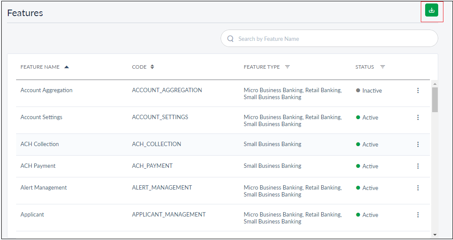
Task: Click the Code column header text
Action: (139, 67)
